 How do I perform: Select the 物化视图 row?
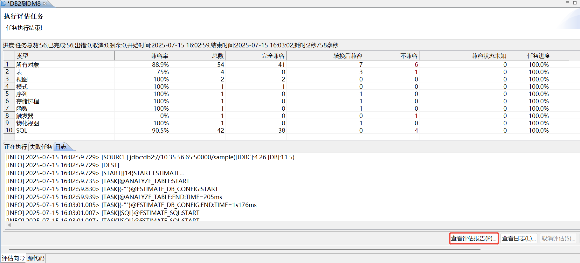click(x=286, y=123)
